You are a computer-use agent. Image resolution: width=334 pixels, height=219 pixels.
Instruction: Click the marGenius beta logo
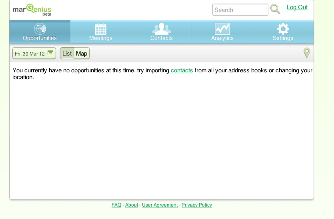[x=32, y=10]
